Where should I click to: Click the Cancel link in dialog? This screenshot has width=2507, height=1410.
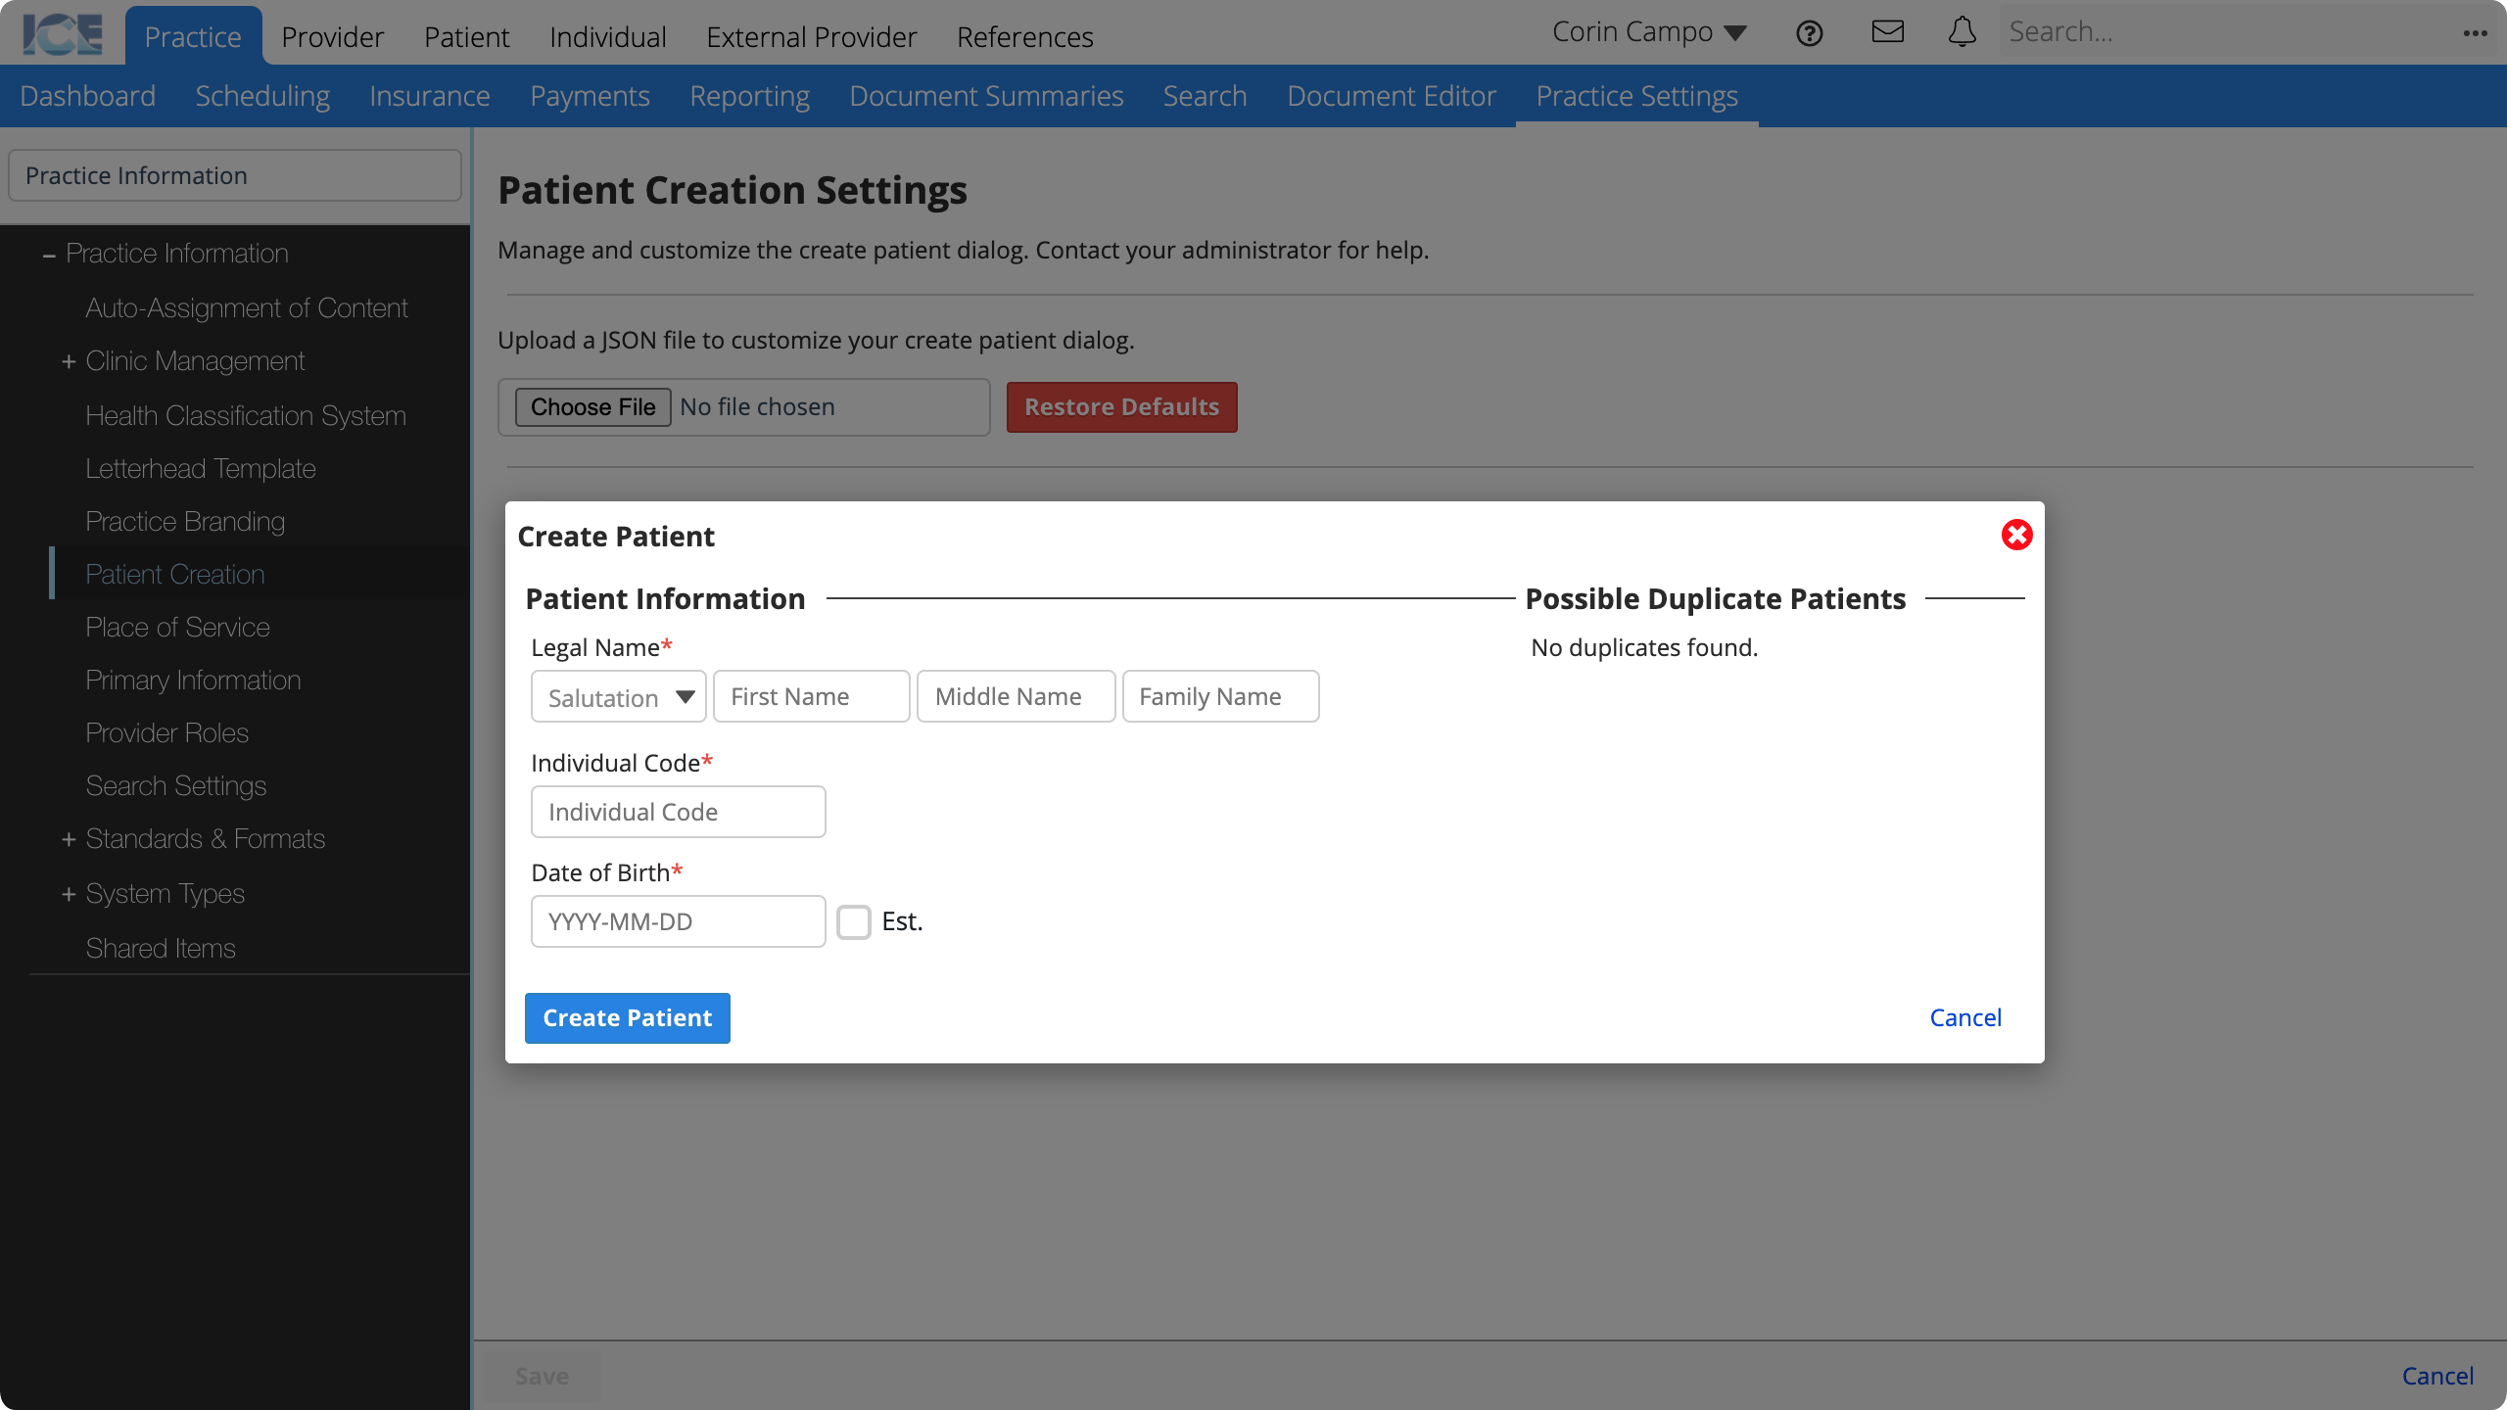pos(1964,1017)
